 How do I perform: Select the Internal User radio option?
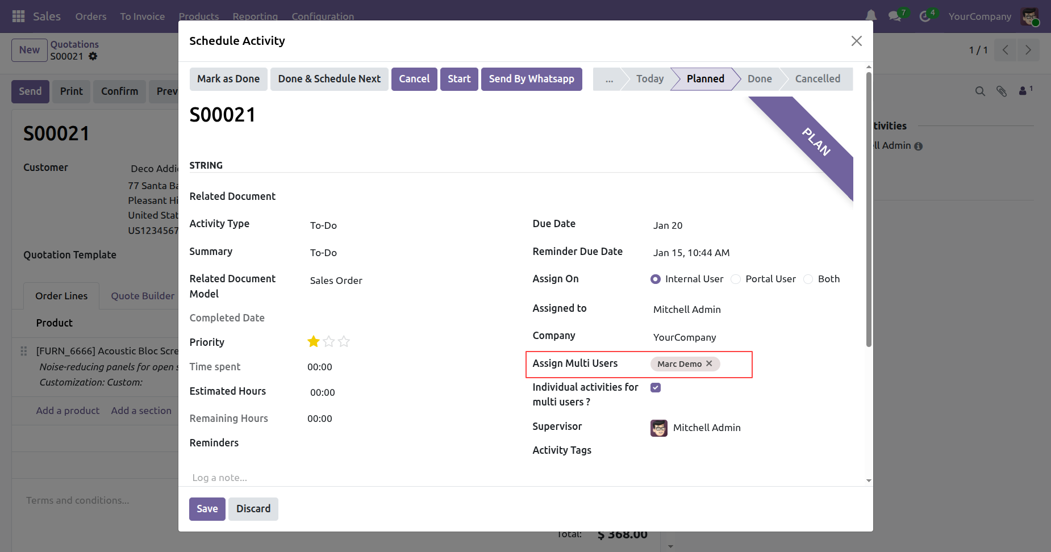(x=656, y=279)
